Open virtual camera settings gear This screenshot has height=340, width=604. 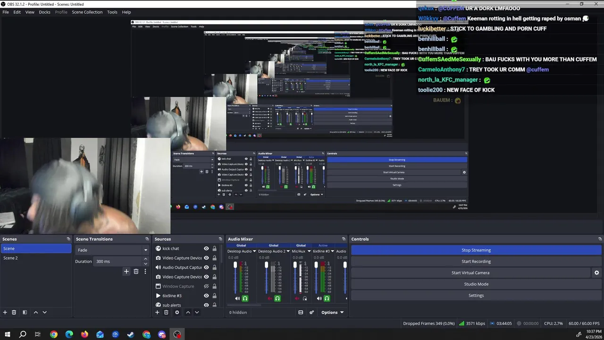596,272
